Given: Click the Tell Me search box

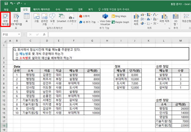Looking at the screenshot, I should tap(114, 10).
